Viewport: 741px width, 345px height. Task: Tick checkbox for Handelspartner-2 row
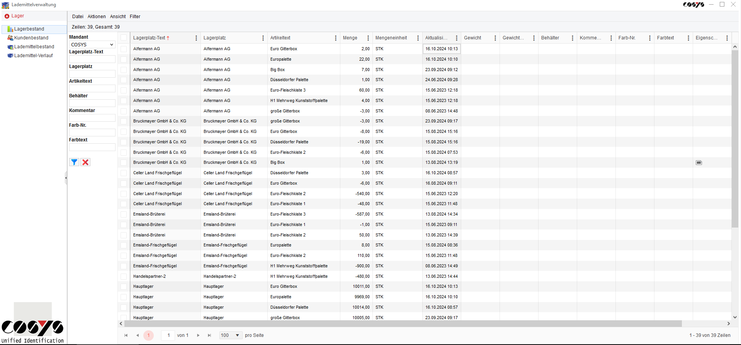point(124,277)
